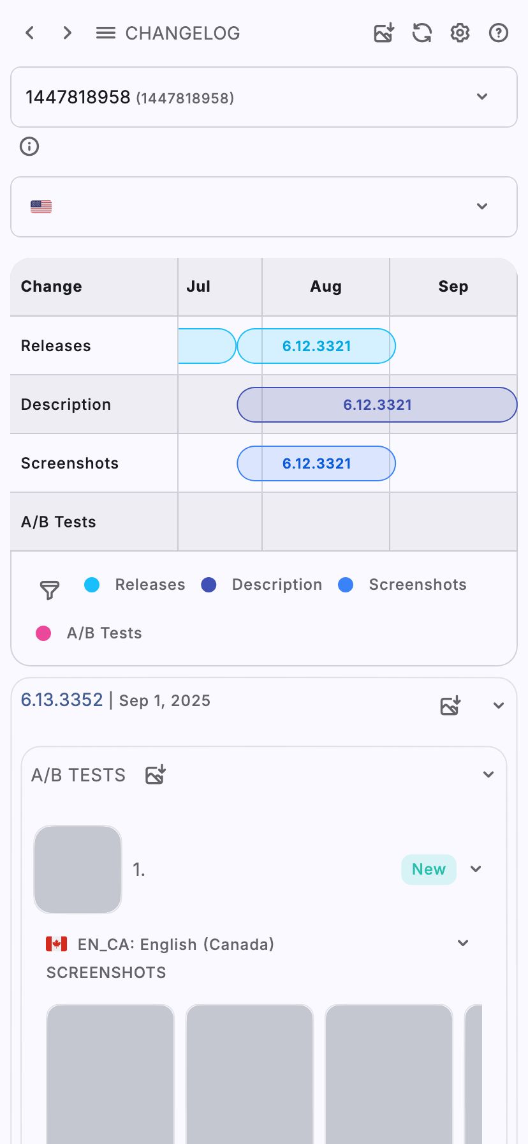The width and height of the screenshot is (528, 1144).
Task: Open the hamburger menu beside CHANGELOG
Action: [x=106, y=33]
